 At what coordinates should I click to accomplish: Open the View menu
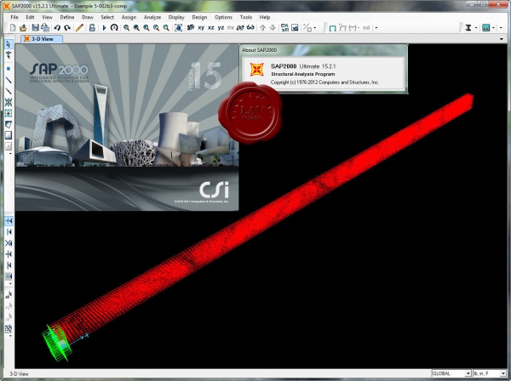click(47, 17)
